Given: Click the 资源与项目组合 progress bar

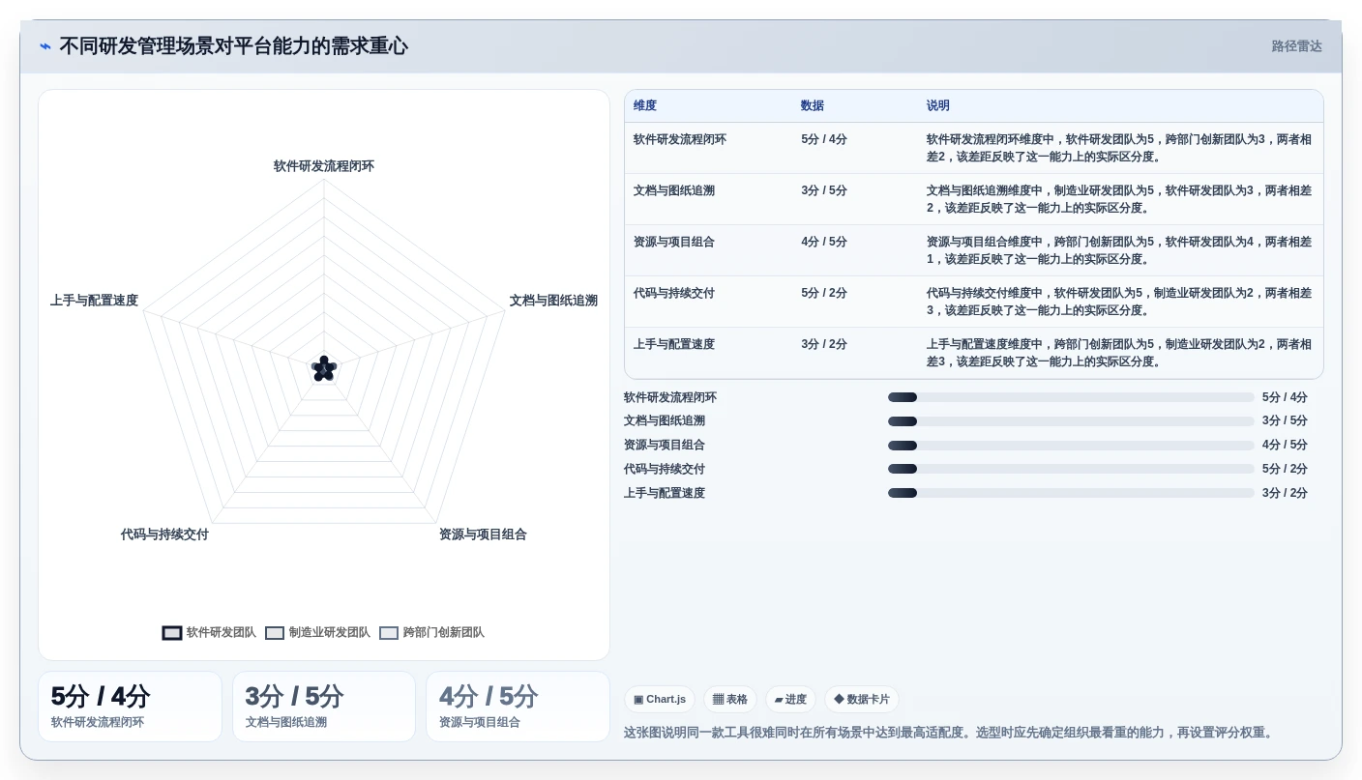Looking at the screenshot, I should (1071, 445).
